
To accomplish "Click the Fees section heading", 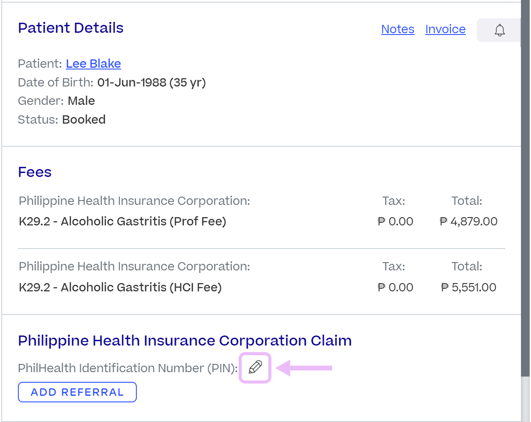I will click(x=35, y=172).
